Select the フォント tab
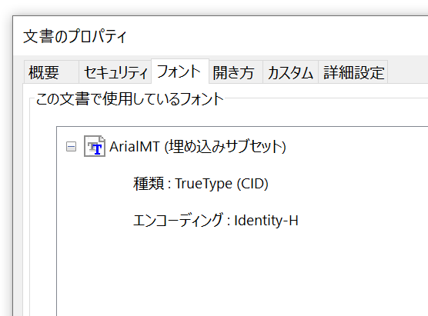 tap(180, 72)
